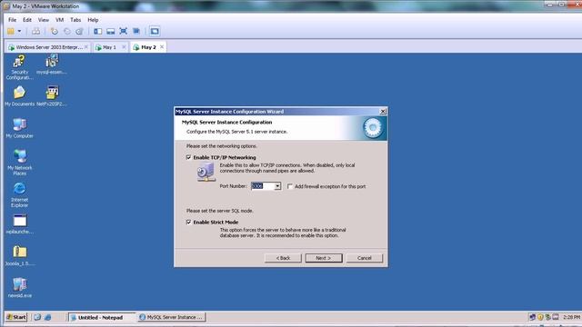
Task: Select My Documents desktop icon
Action: point(19,96)
